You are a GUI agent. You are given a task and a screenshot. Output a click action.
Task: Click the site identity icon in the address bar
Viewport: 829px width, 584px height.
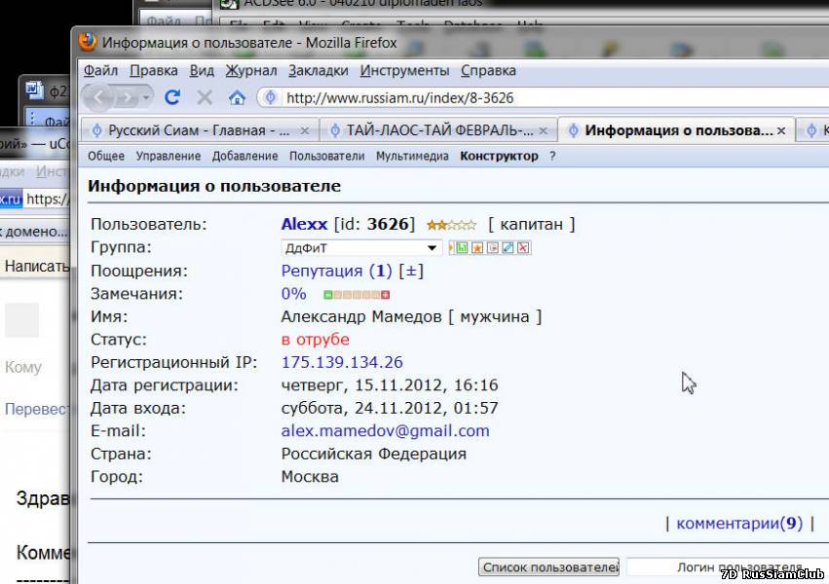click(x=270, y=97)
